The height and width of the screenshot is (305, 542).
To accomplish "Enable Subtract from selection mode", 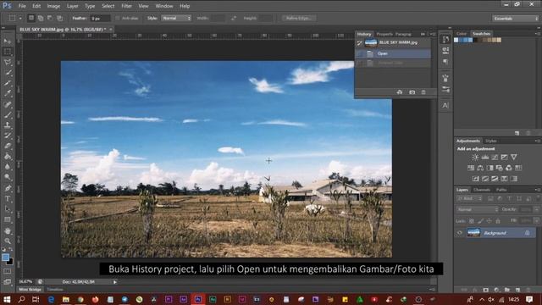I will click(x=50, y=18).
